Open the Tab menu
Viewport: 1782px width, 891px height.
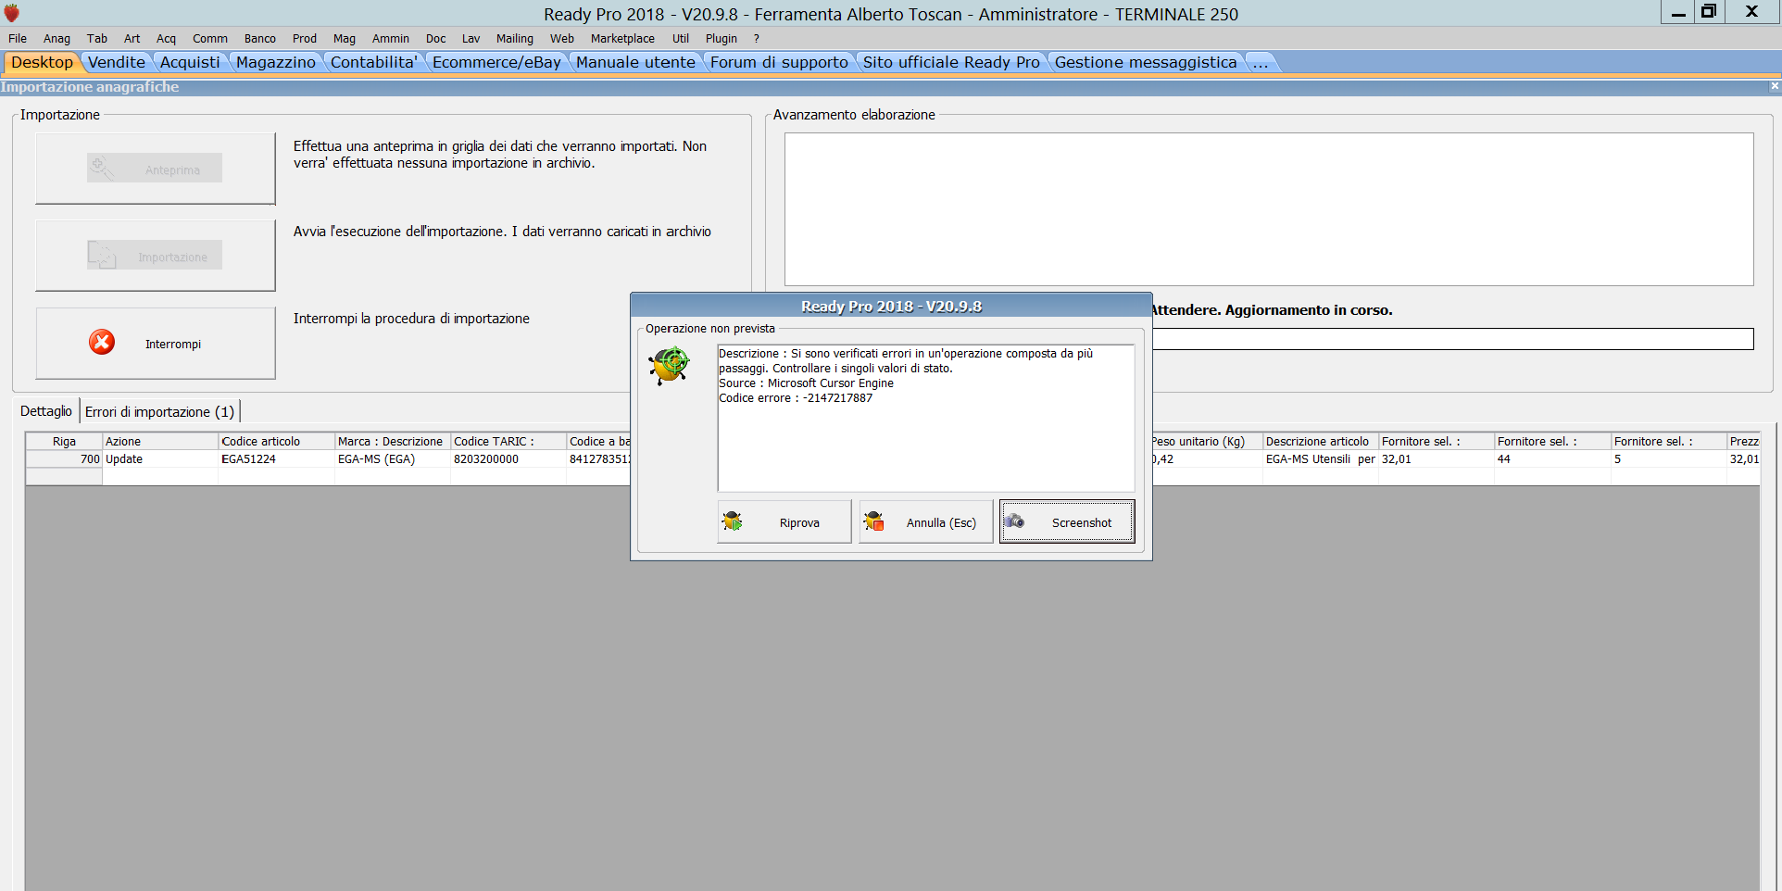click(97, 39)
